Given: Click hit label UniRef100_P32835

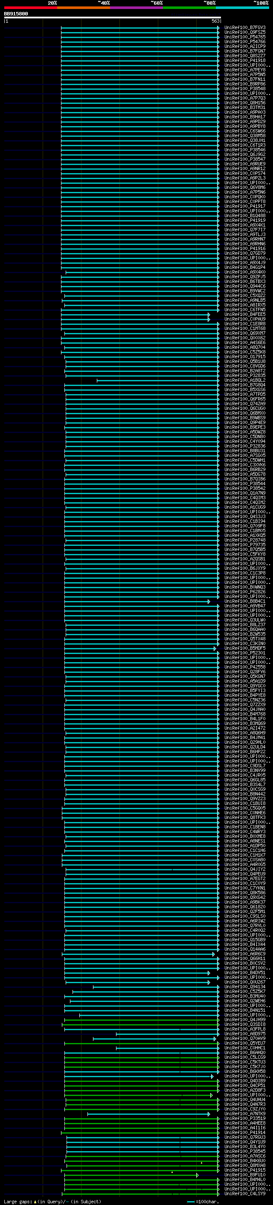Looking at the screenshot, I should pyautogui.click(x=244, y=376).
